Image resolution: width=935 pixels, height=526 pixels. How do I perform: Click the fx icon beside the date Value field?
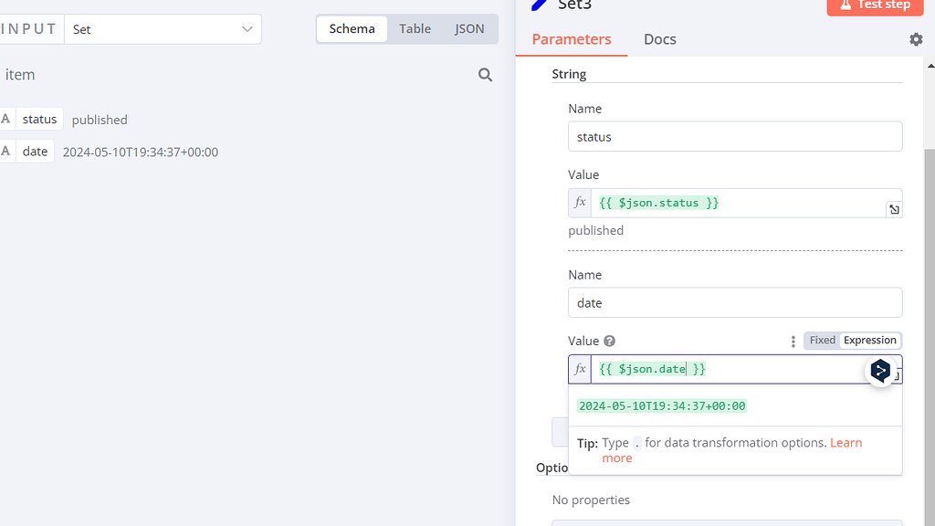pos(580,369)
